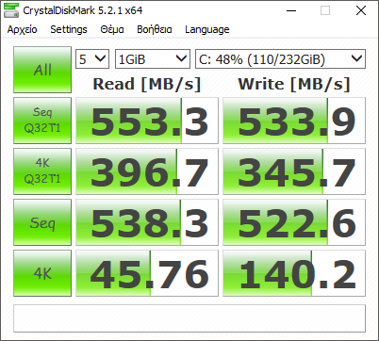Open the Βοήθεια menu

tap(155, 29)
